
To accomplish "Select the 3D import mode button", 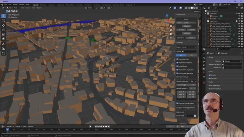I will point(181,55).
